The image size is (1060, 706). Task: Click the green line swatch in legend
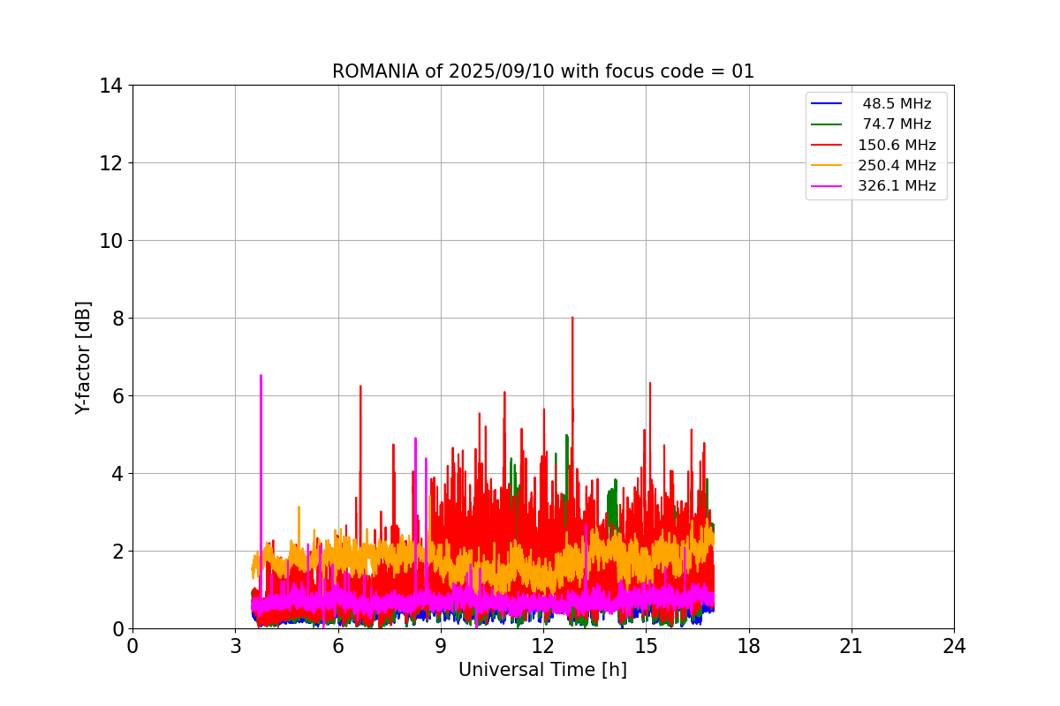[827, 124]
